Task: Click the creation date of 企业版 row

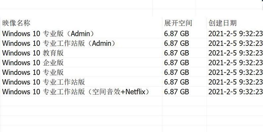Action: pyautogui.click(x=235, y=63)
